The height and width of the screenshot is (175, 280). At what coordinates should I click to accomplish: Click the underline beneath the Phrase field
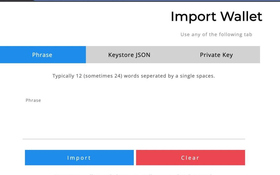[x=134, y=139]
